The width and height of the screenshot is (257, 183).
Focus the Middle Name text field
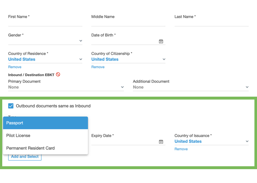click(128, 23)
